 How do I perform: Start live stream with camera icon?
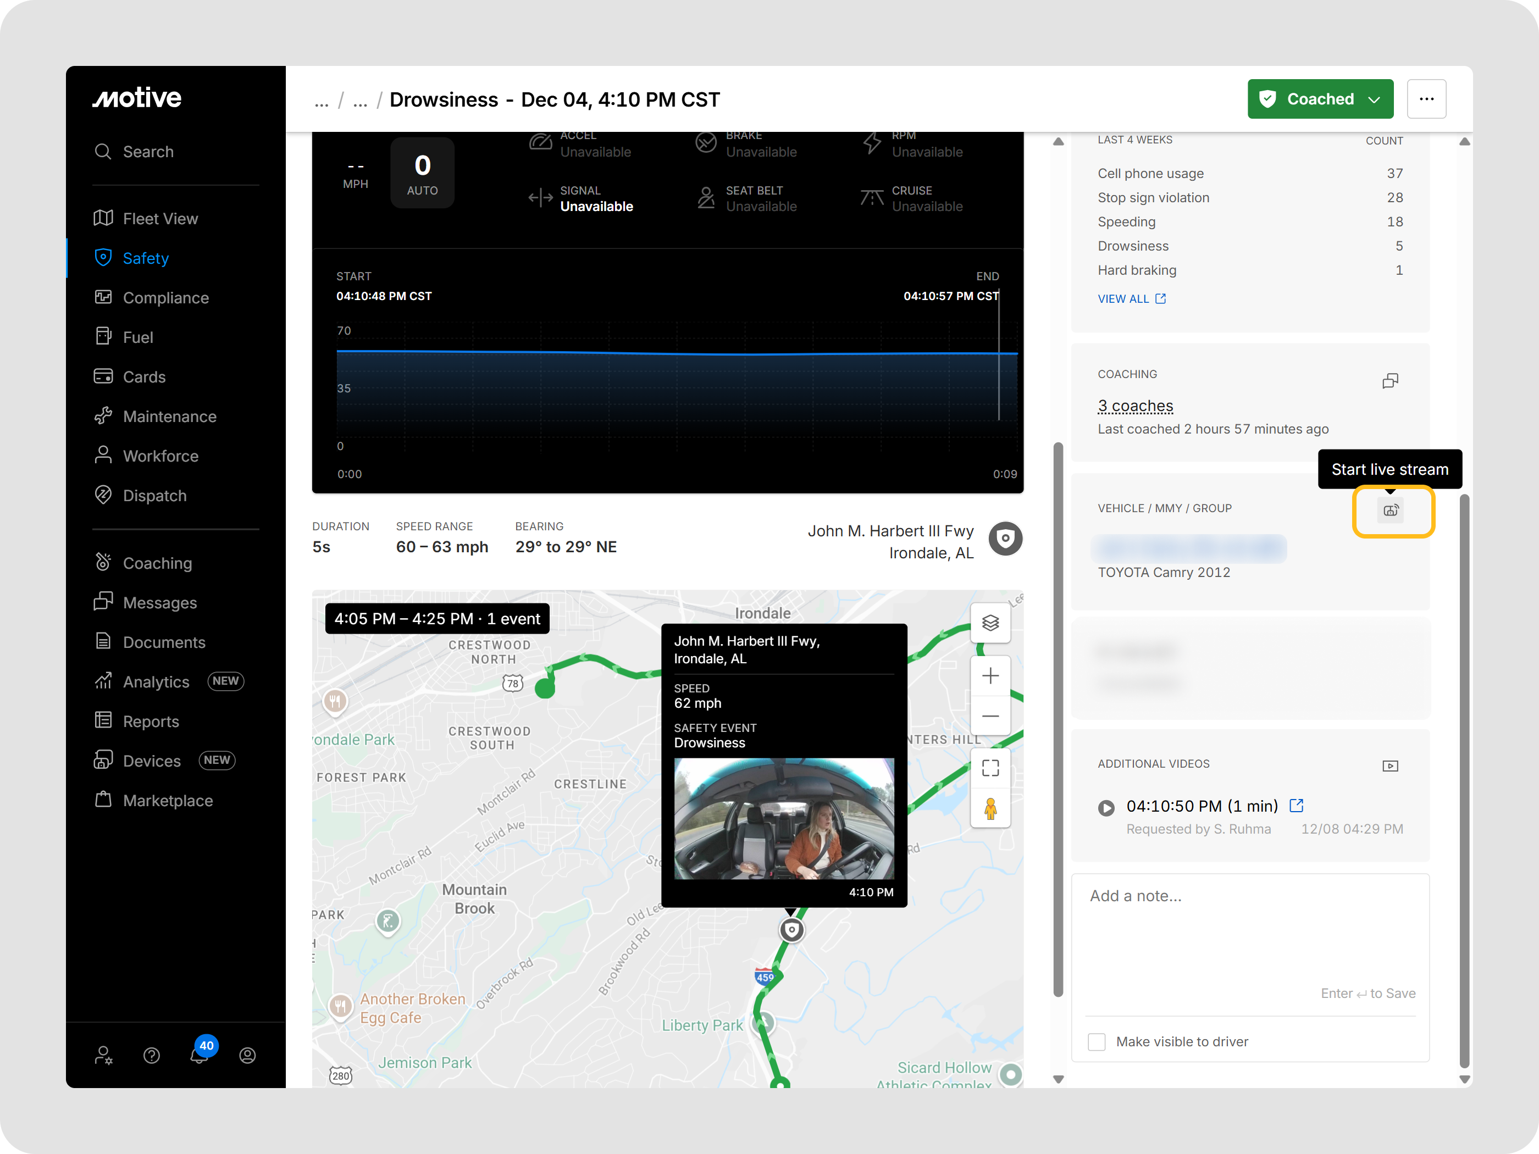[x=1391, y=511]
